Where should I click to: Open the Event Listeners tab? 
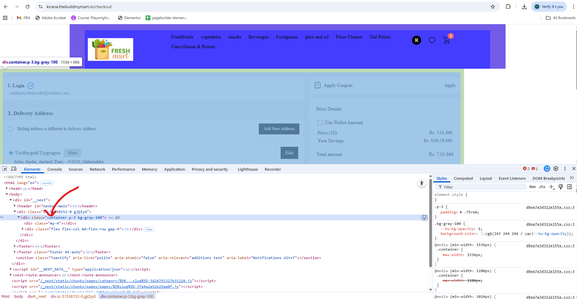tap(512, 178)
